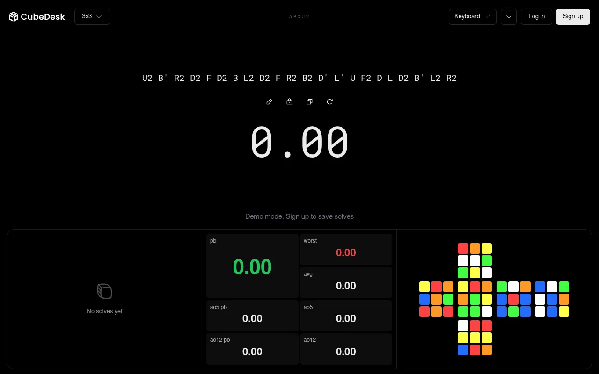Open the worst stat card

click(346, 250)
